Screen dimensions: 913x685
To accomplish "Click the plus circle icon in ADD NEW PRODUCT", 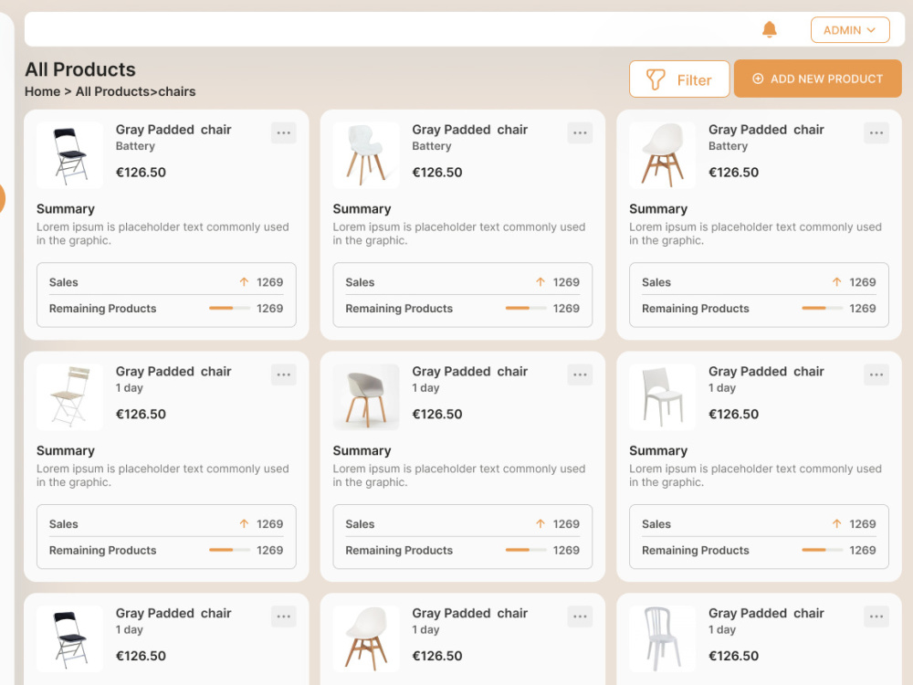I will pos(758,79).
